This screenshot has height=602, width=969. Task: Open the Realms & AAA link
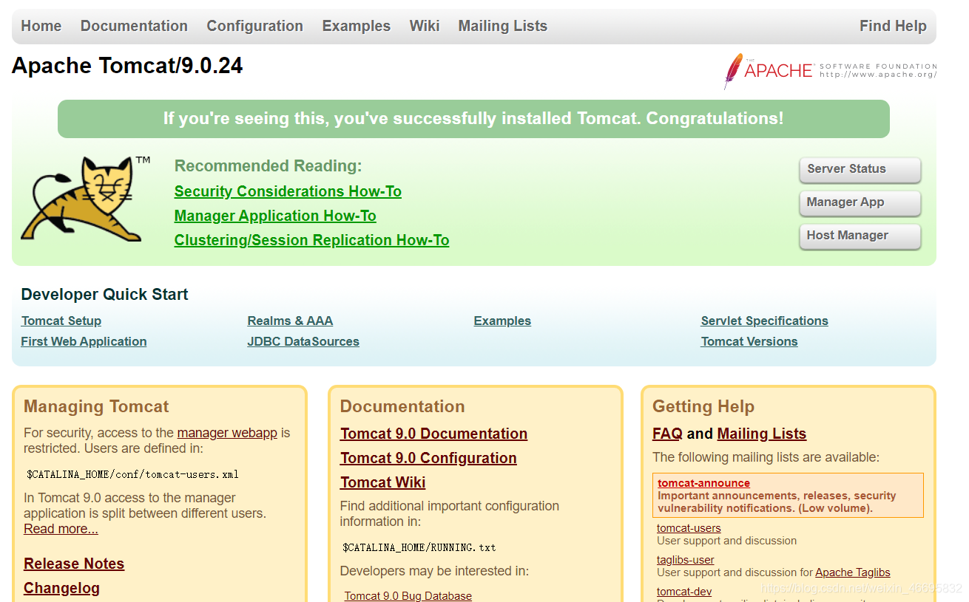[x=290, y=321]
